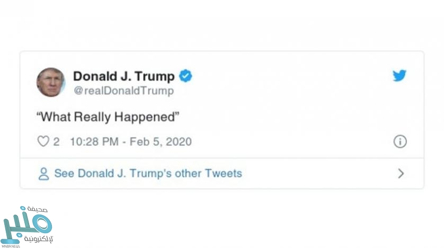444x248 pixels.
Task: Click the person silhouette icon
Action: [x=44, y=174]
